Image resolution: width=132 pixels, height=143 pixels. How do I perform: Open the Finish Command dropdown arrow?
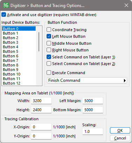point(125,80)
